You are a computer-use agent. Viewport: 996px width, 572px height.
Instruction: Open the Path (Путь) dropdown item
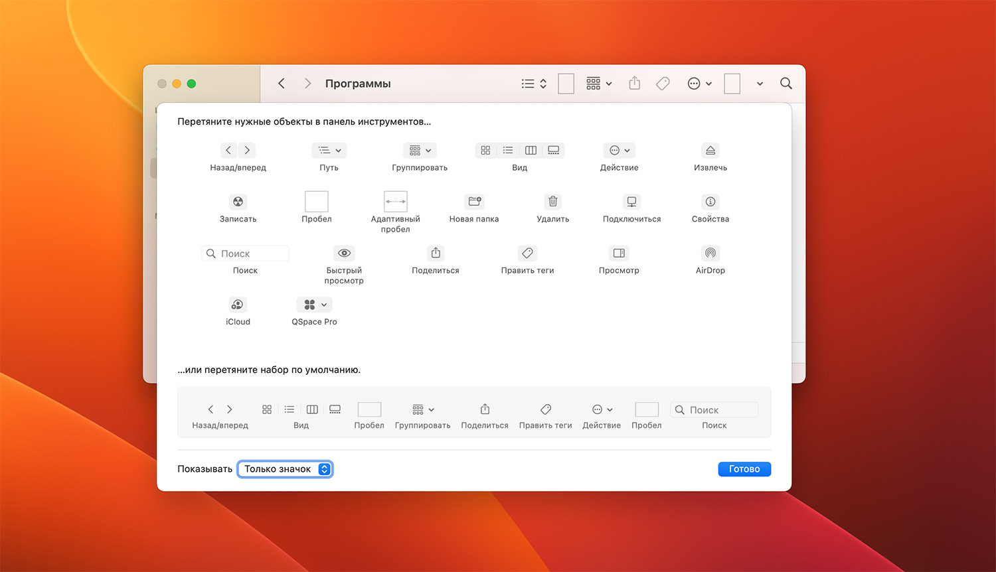coord(329,151)
